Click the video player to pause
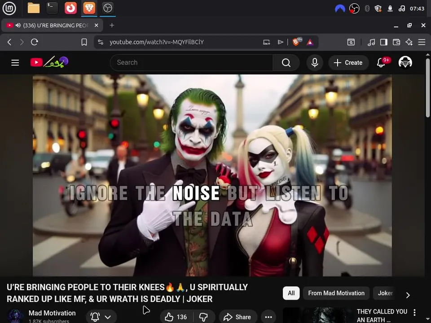The image size is (431, 323). point(212,175)
